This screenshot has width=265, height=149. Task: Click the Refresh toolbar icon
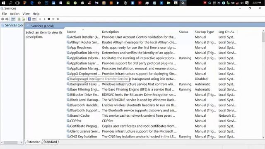coord(19,19)
